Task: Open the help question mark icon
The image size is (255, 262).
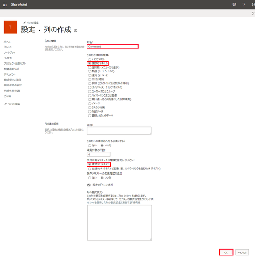Action: pyautogui.click(x=244, y=4)
